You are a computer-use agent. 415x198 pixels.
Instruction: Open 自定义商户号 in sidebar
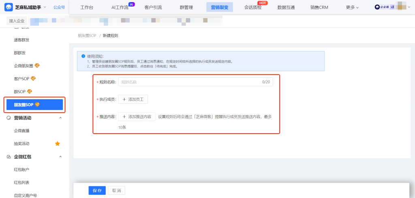click(x=26, y=195)
